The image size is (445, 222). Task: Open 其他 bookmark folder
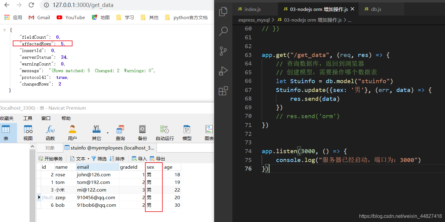pyautogui.click(x=150, y=17)
